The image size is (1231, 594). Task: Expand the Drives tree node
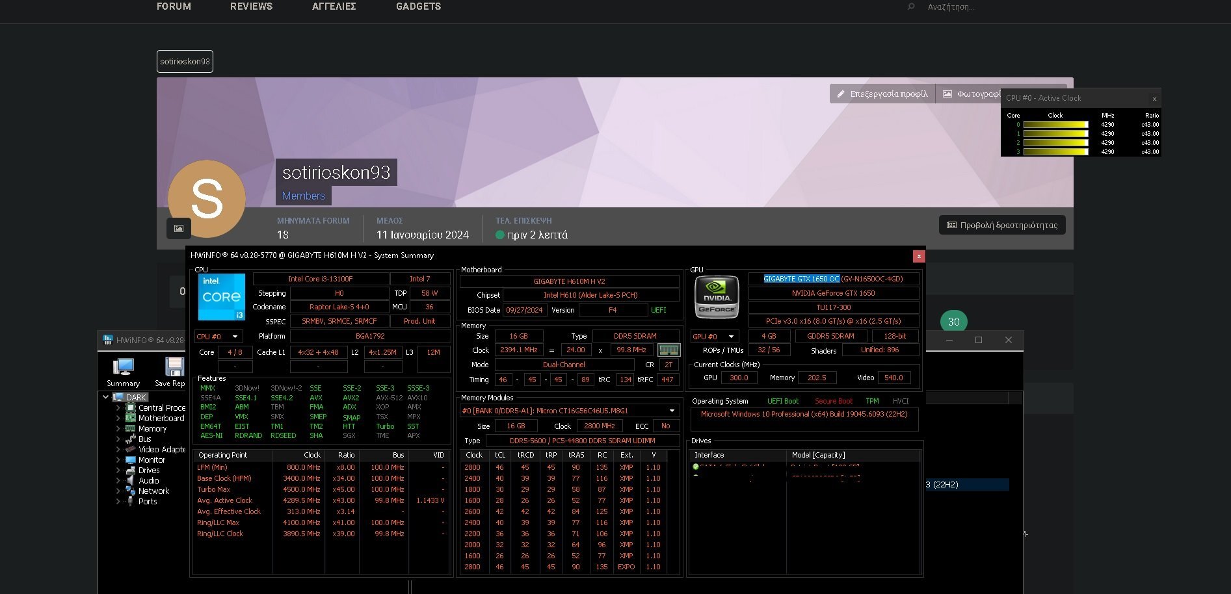coord(118,470)
